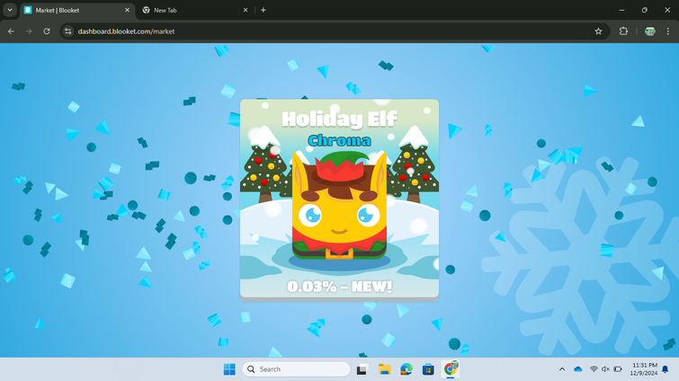The height and width of the screenshot is (381, 679).
Task: Minimize the Chrome window
Action: pyautogui.click(x=621, y=10)
